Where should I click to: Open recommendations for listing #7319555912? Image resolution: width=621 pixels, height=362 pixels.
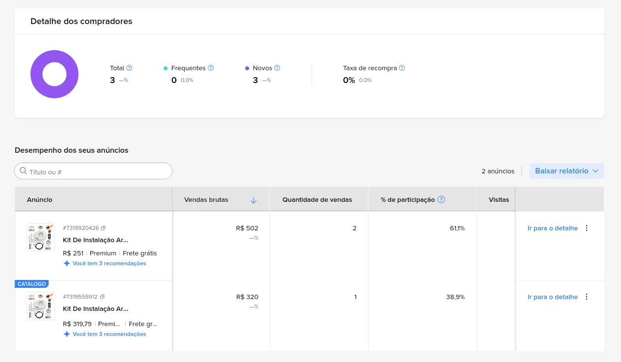point(109,334)
